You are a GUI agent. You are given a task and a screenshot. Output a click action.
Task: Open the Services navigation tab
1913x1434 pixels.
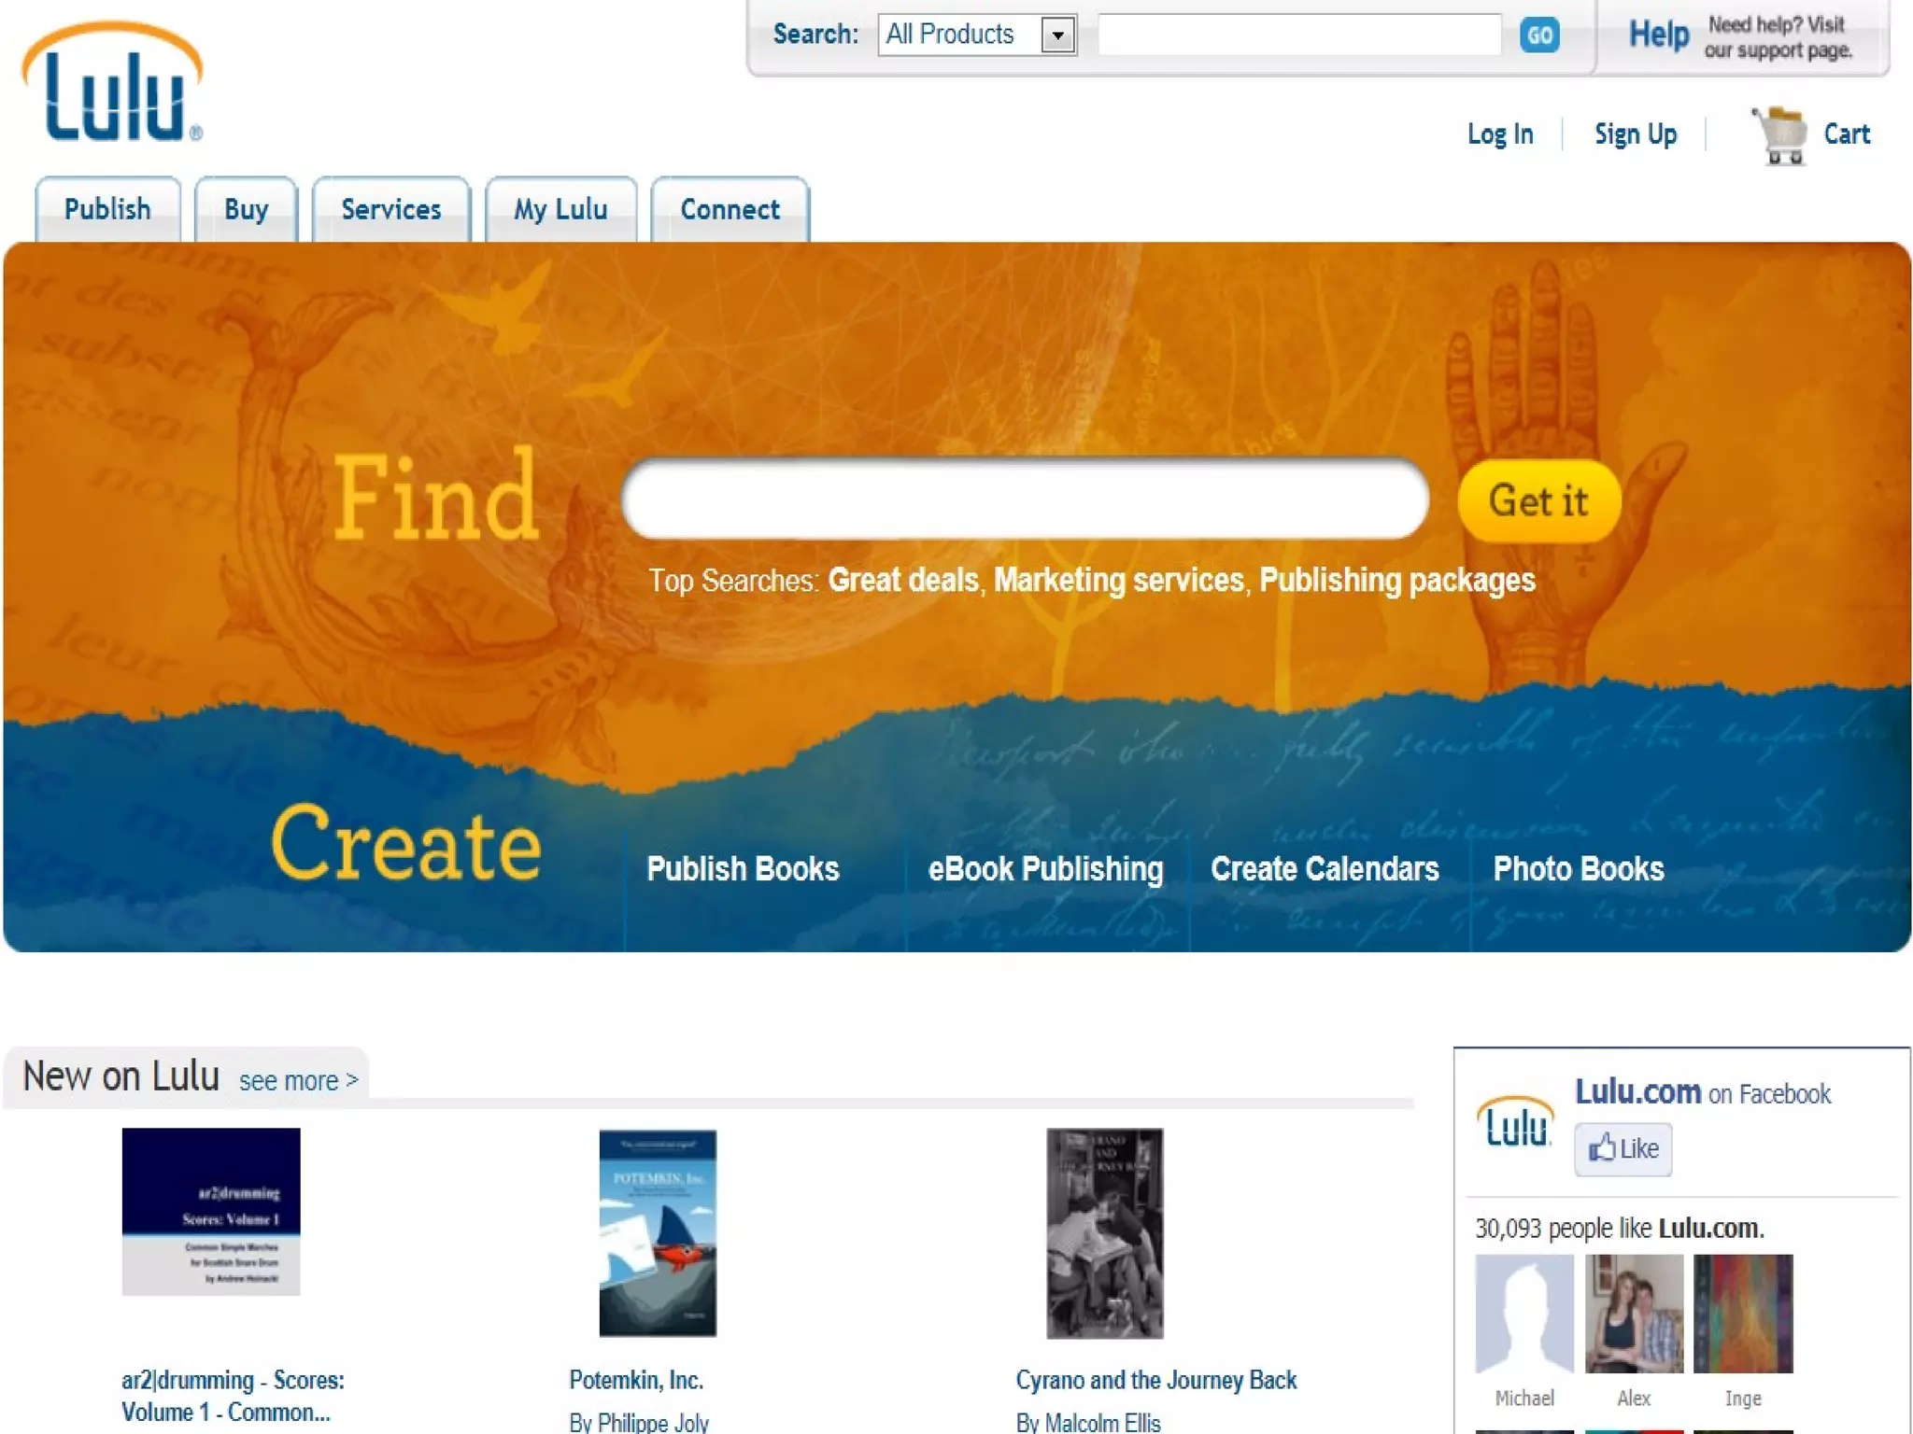390,209
